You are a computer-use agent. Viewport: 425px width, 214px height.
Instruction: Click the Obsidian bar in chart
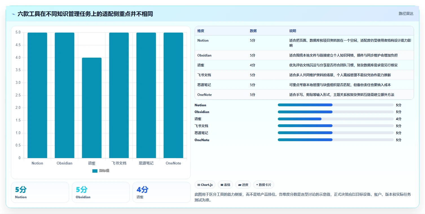65,95
